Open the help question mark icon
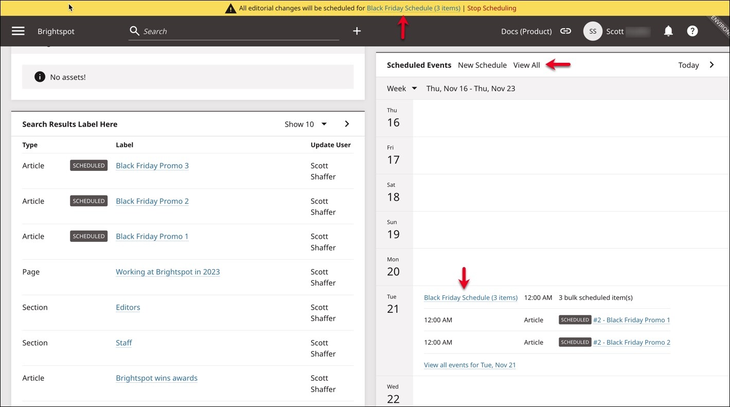 (692, 31)
